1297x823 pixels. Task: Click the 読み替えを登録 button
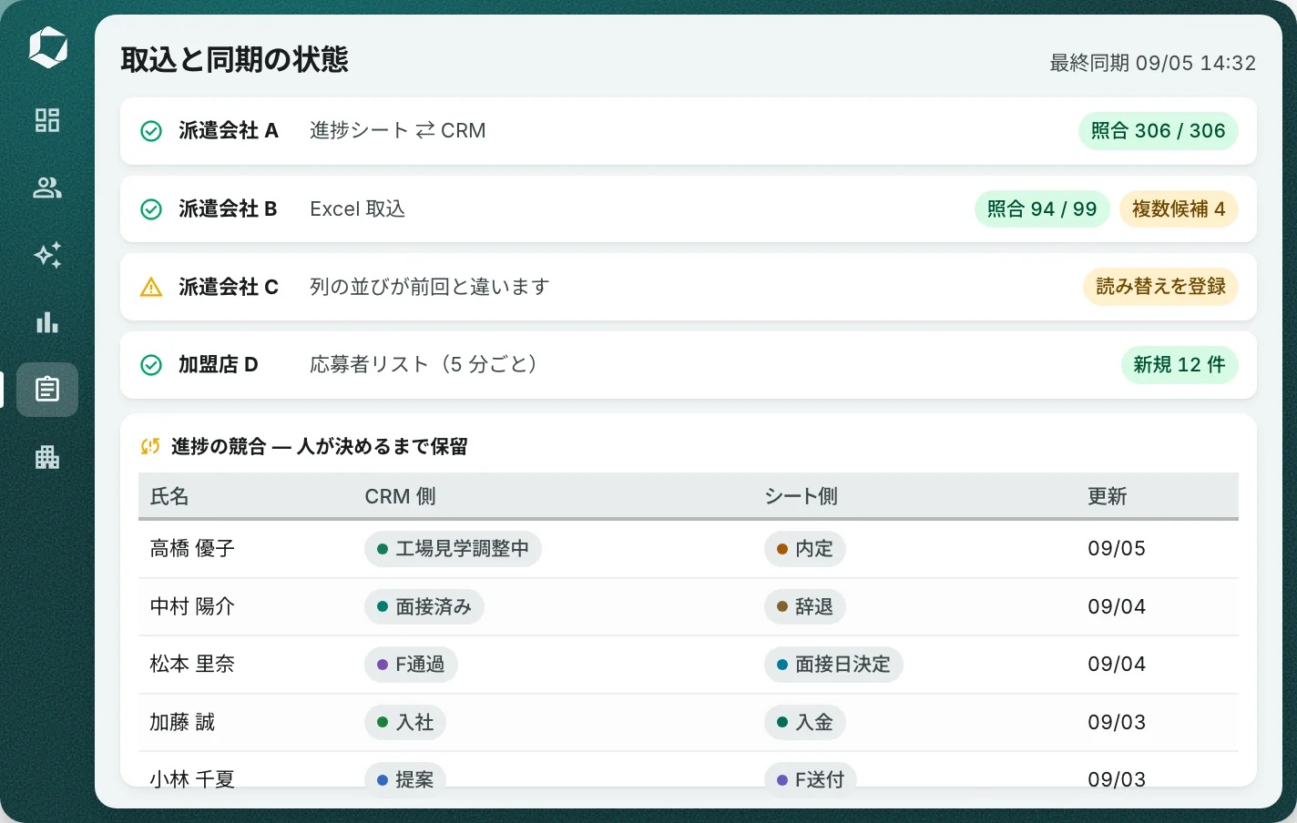coord(1160,287)
